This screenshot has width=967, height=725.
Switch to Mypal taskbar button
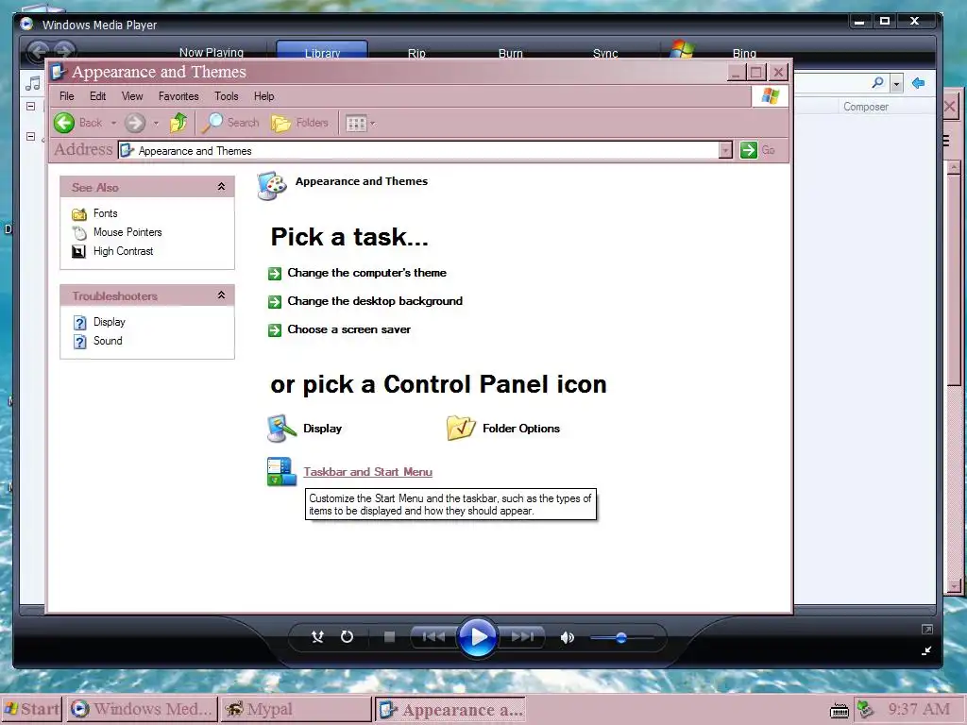coord(296,709)
